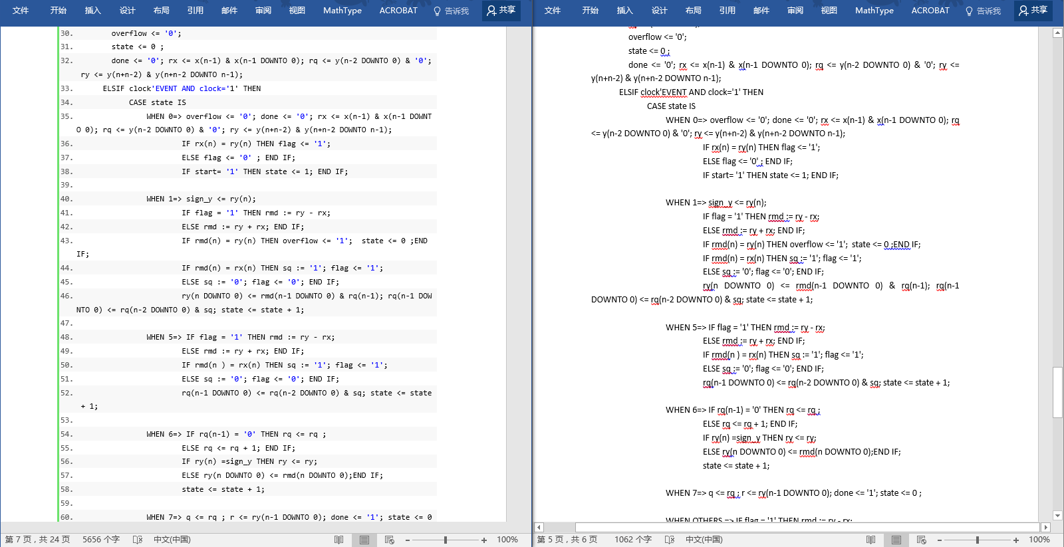The width and height of the screenshot is (1064, 547).
Task: Open the MathType tab in left Word window
Action: pos(342,11)
